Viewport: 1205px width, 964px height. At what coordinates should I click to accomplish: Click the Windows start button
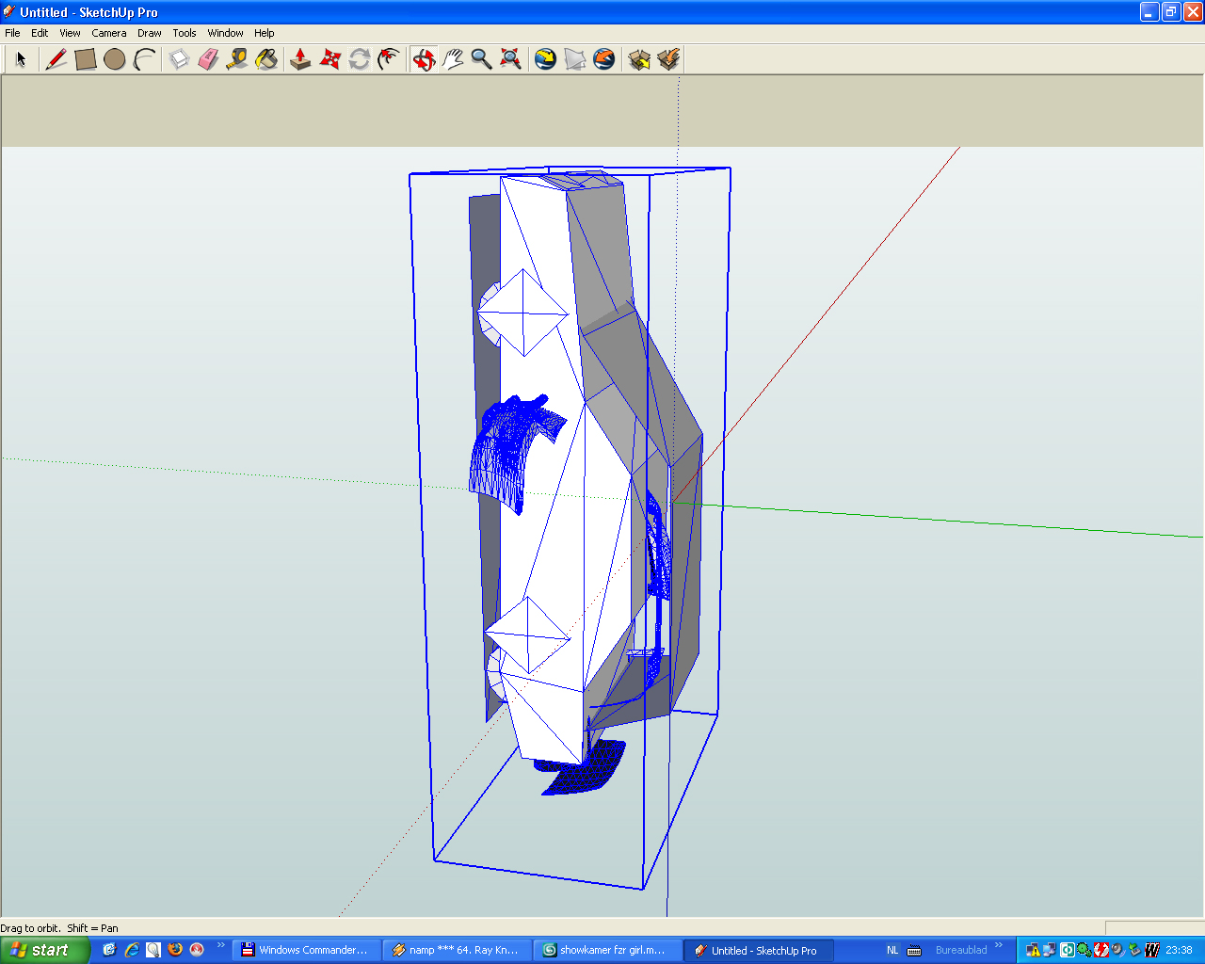point(45,950)
